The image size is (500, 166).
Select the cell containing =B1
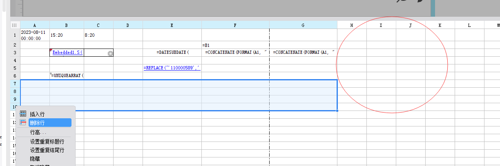(235, 45)
